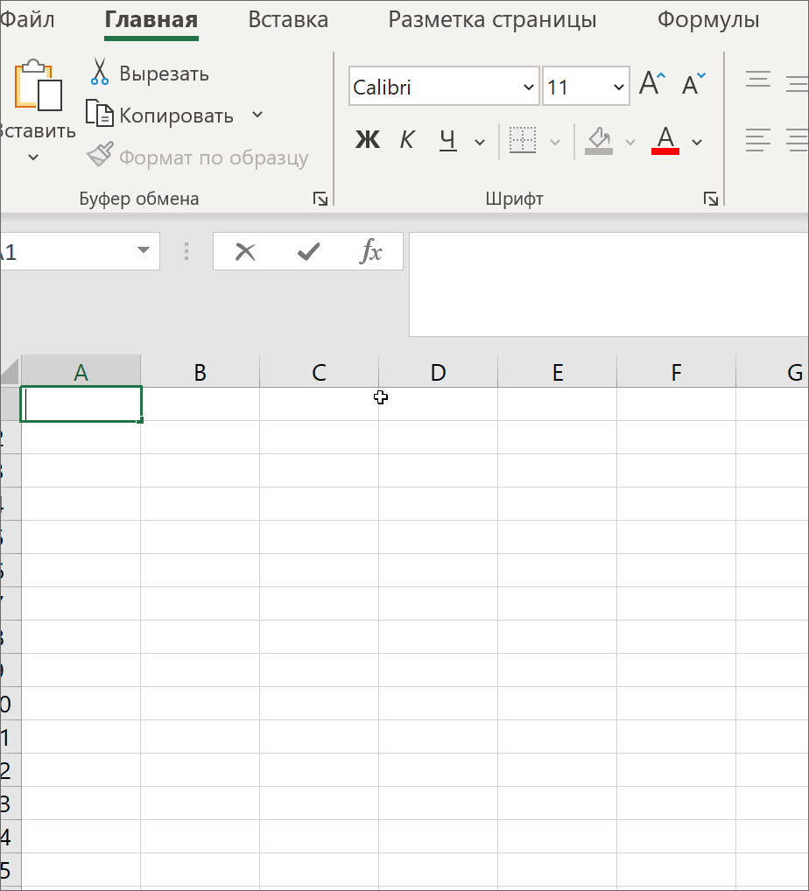Click Format Painter (Формат по образцу)
This screenshot has height=891, width=809.
[x=197, y=158]
